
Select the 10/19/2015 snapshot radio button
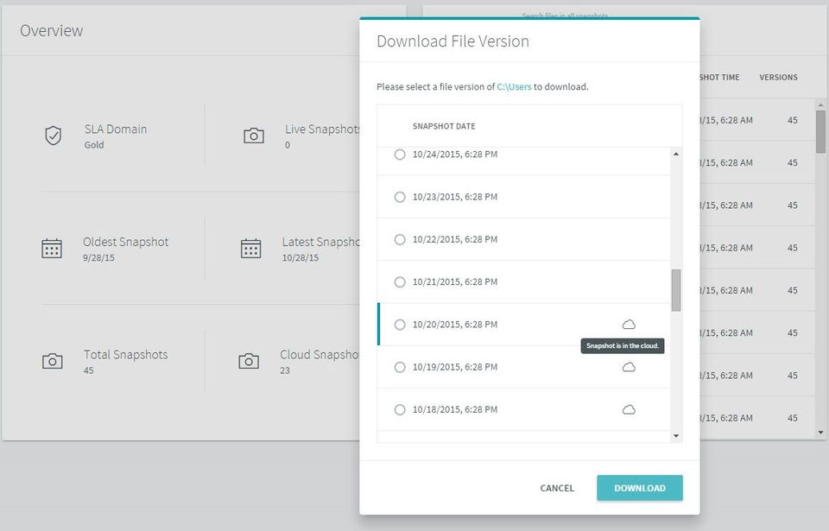400,367
